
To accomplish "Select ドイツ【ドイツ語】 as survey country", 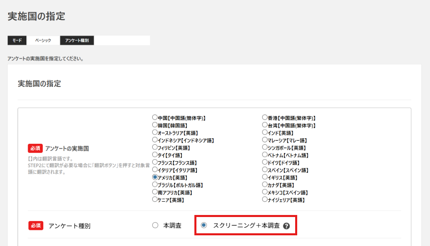I will point(265,162).
